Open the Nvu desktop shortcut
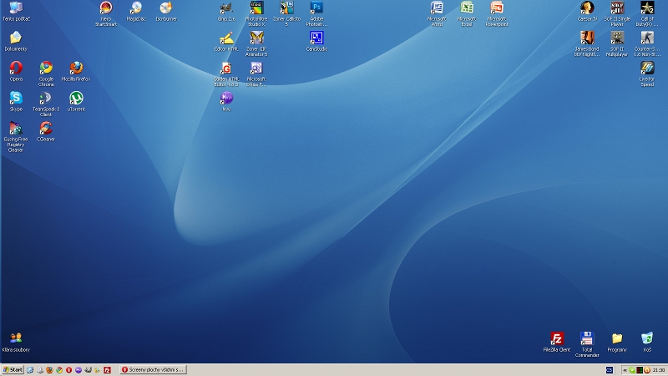668x376 pixels. tap(226, 101)
